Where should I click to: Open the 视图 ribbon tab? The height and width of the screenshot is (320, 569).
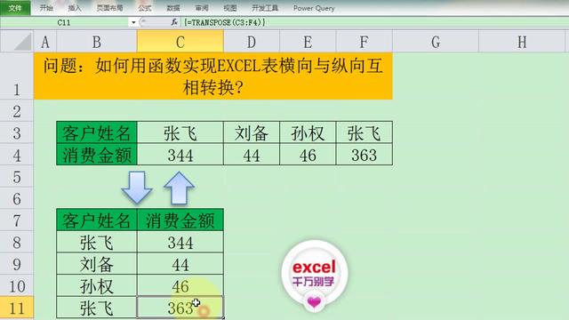[x=230, y=8]
